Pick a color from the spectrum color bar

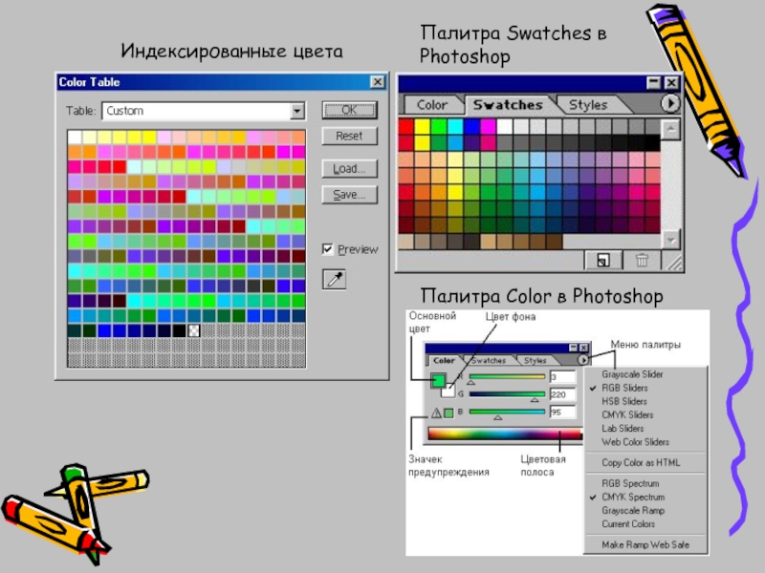506,434
